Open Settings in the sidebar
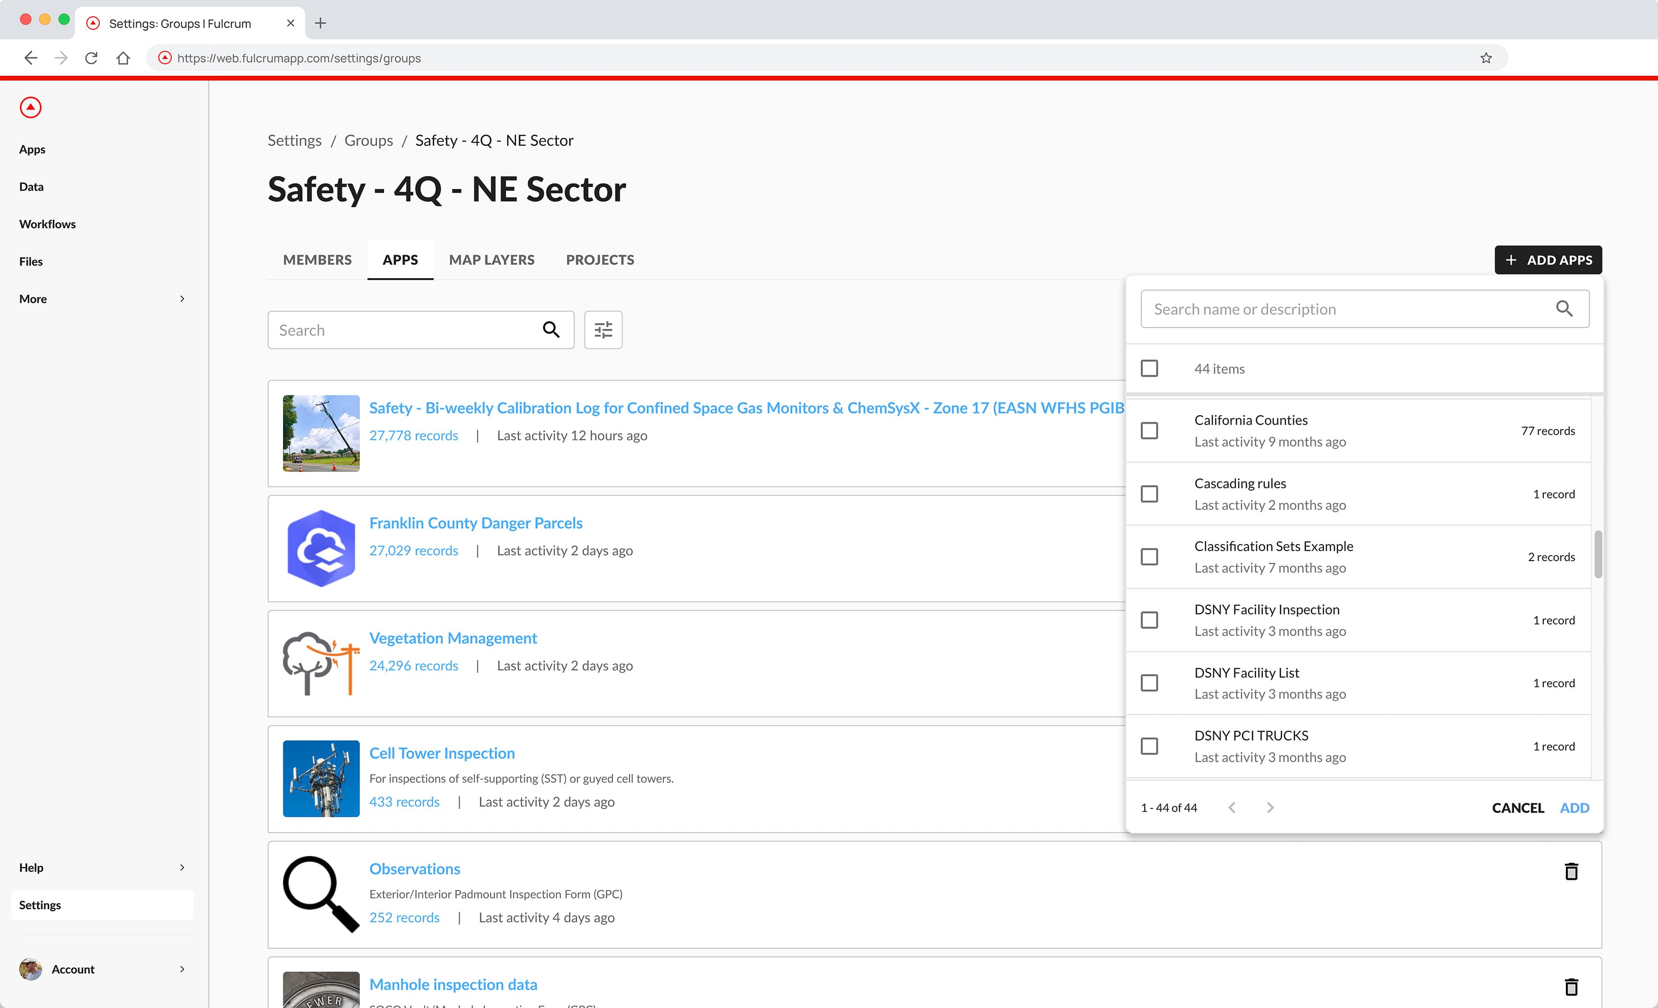Viewport: 1658px width, 1008px height. point(102,905)
